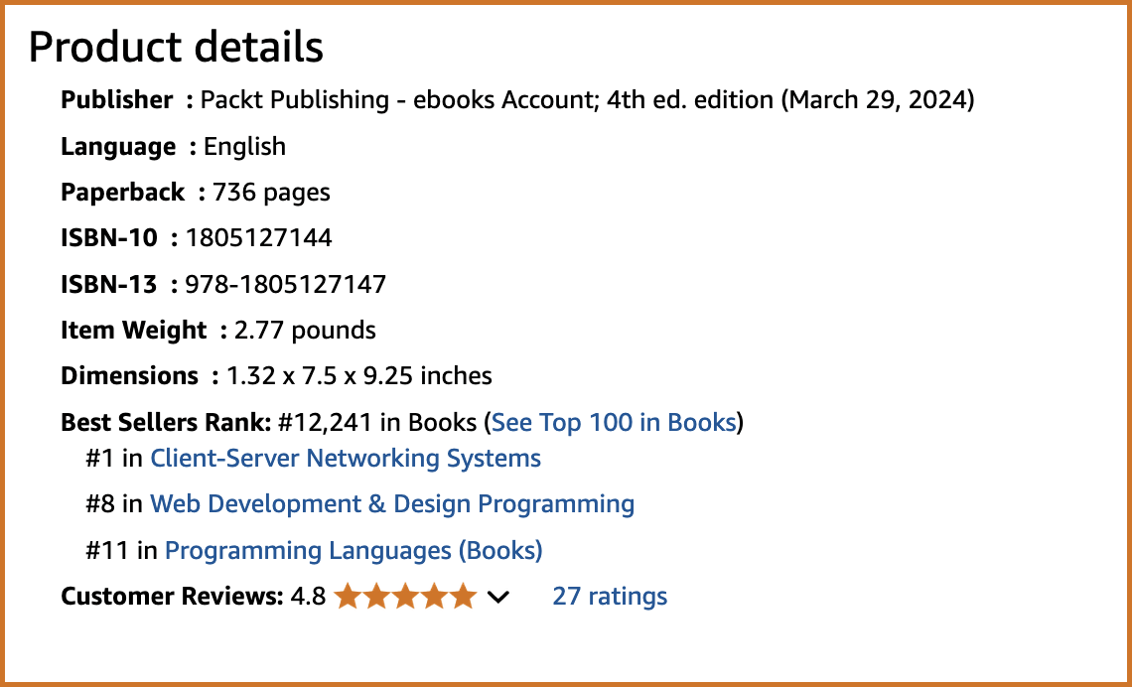Image resolution: width=1132 pixels, height=687 pixels.
Task: Expand the rating breakdown chevron arrow
Action: pos(498,598)
